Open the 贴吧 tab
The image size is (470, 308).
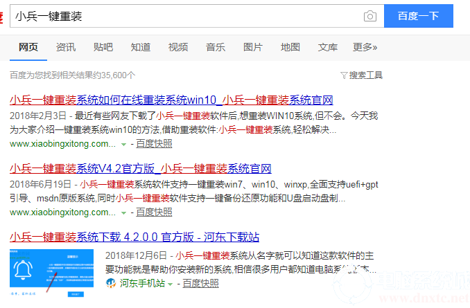point(103,47)
